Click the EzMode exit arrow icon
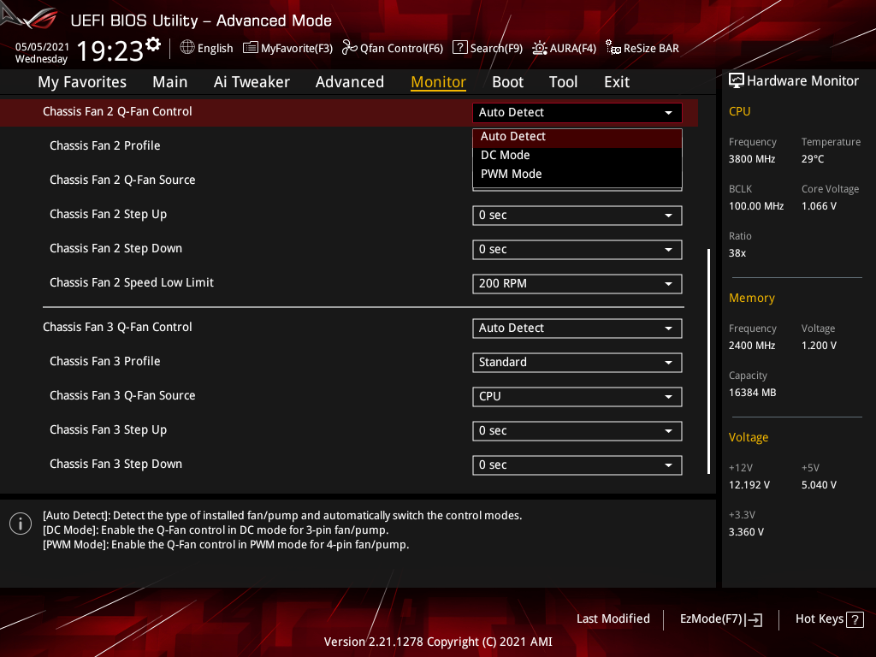Screen dimensions: 876x657 click(x=754, y=619)
